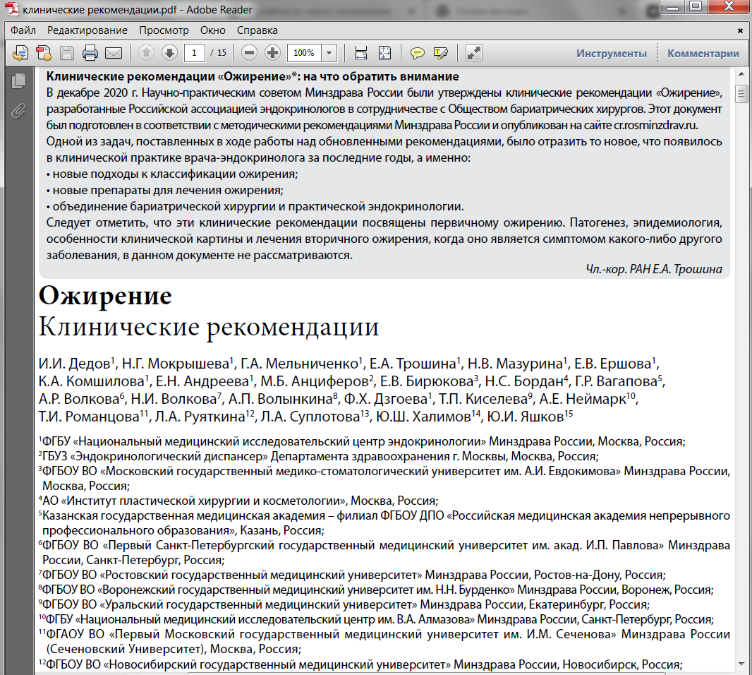
Task: Open the Комментарии pane
Action: [x=703, y=53]
